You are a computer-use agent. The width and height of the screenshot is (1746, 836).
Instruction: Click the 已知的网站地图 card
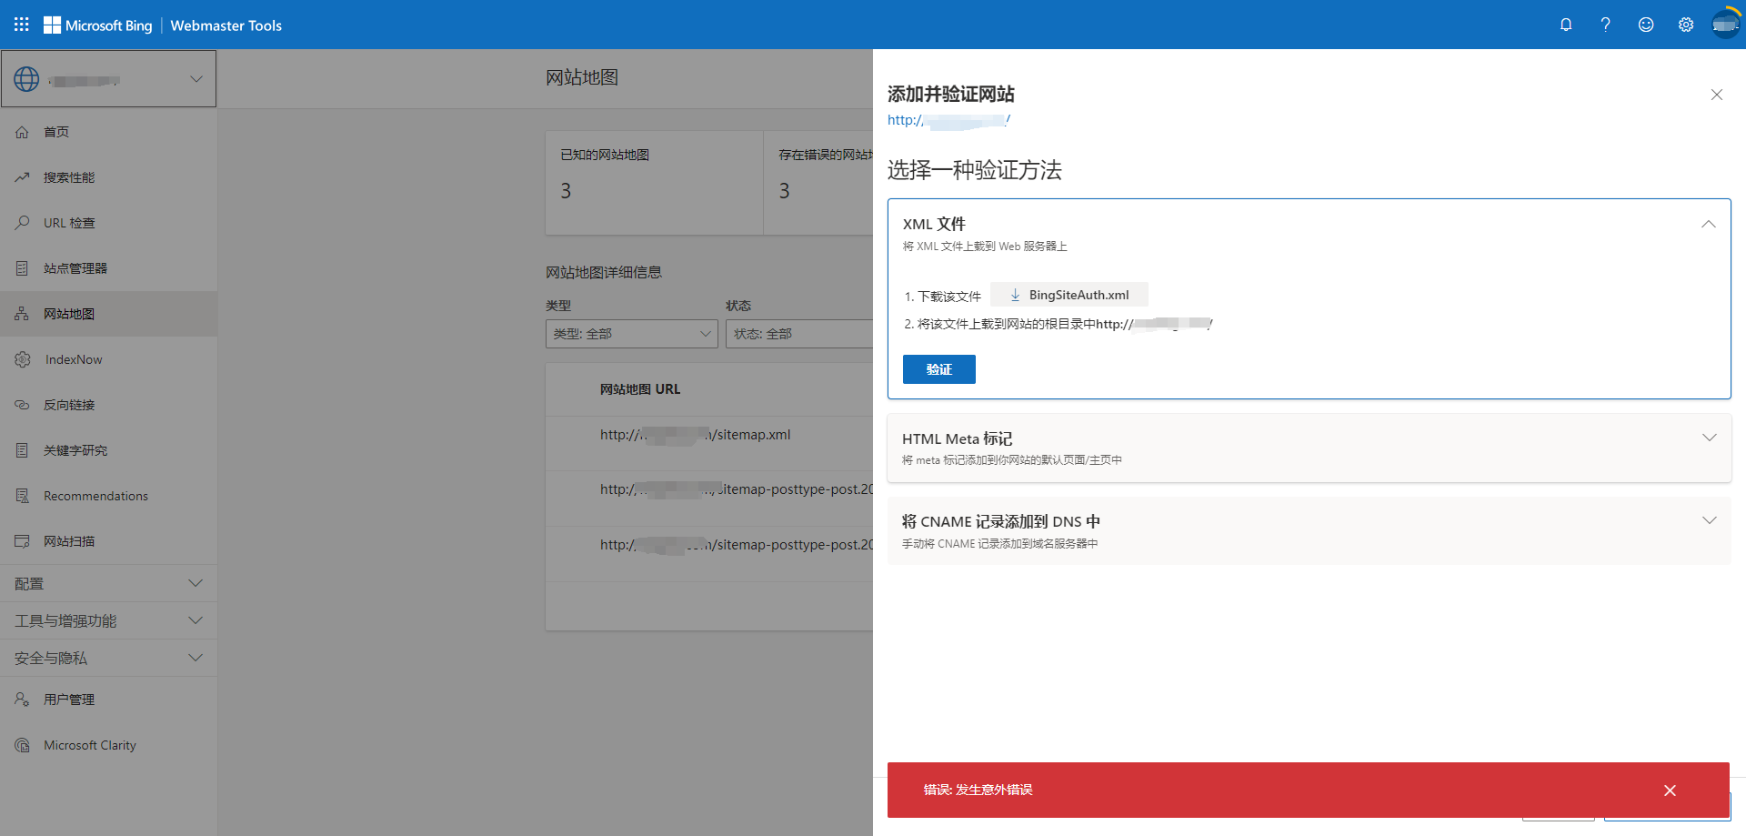pos(654,183)
